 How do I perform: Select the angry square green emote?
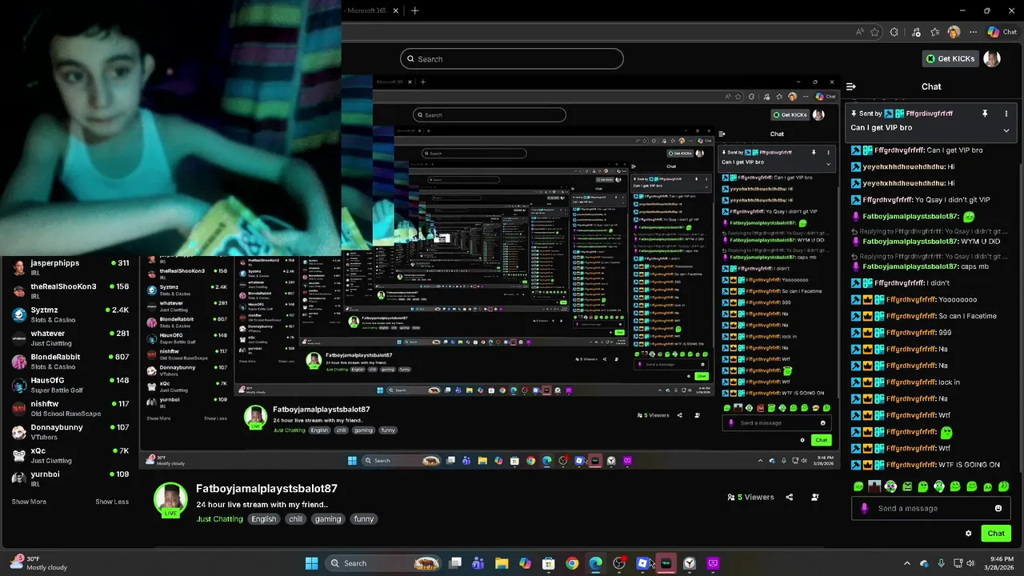point(907,486)
